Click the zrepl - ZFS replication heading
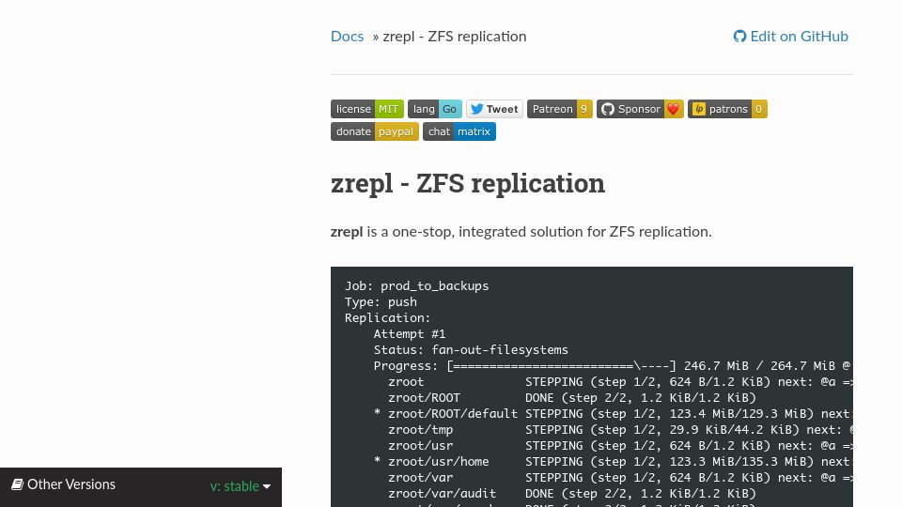 (468, 183)
